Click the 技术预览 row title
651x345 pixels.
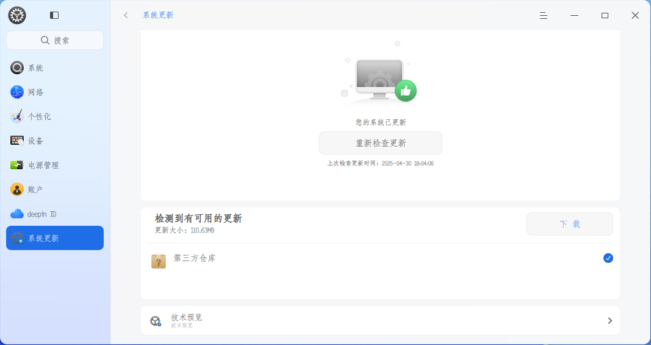(187, 317)
